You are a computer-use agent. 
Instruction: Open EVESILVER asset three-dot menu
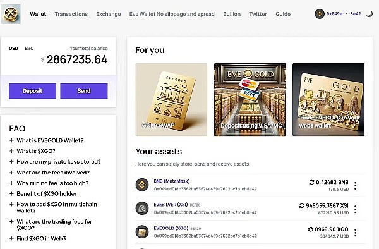tap(355, 209)
